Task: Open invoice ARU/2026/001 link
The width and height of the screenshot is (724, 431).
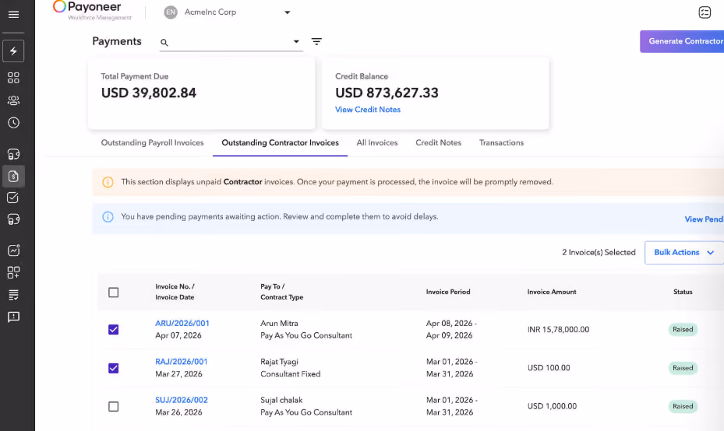Action: (x=182, y=324)
